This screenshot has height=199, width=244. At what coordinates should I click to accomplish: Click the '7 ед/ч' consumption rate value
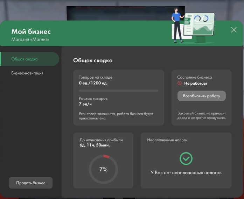tap(85, 104)
